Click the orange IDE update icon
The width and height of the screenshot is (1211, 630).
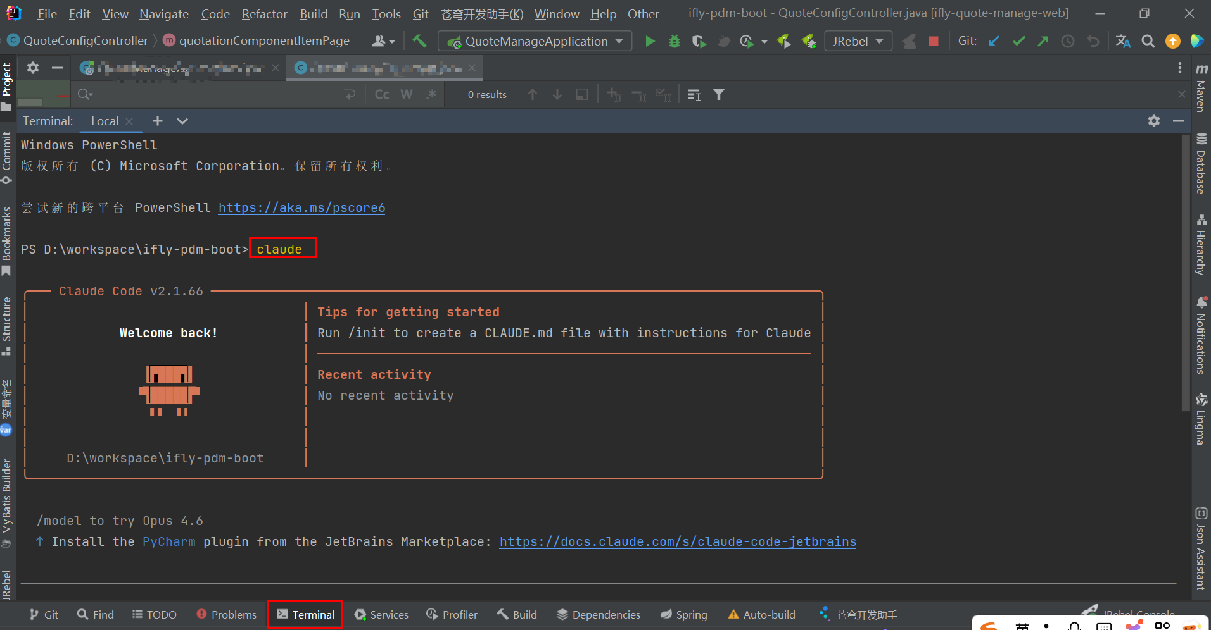coord(1173,41)
